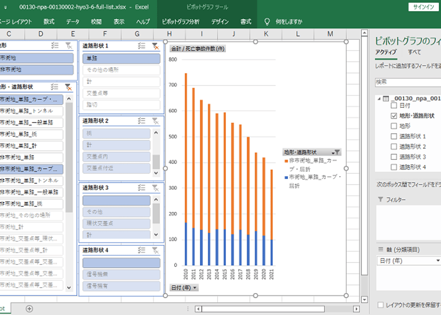
Task: Click 合計 / 死亡事故件数 (件) field button
Action: pyautogui.click(x=198, y=49)
